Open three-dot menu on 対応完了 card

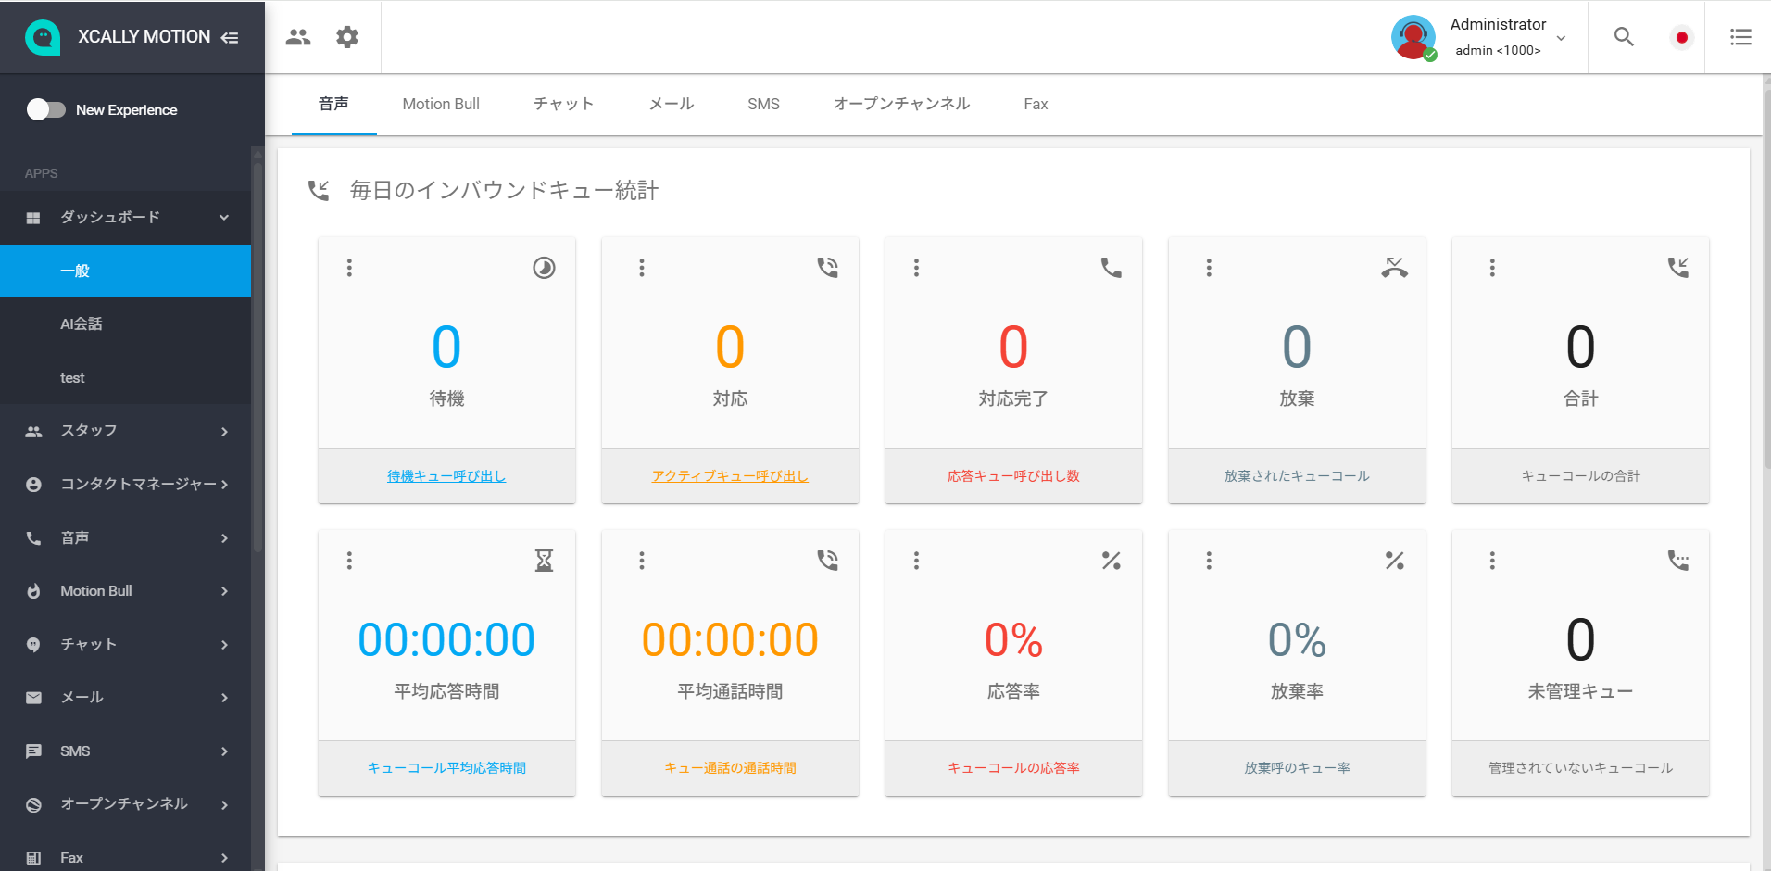pos(916,268)
